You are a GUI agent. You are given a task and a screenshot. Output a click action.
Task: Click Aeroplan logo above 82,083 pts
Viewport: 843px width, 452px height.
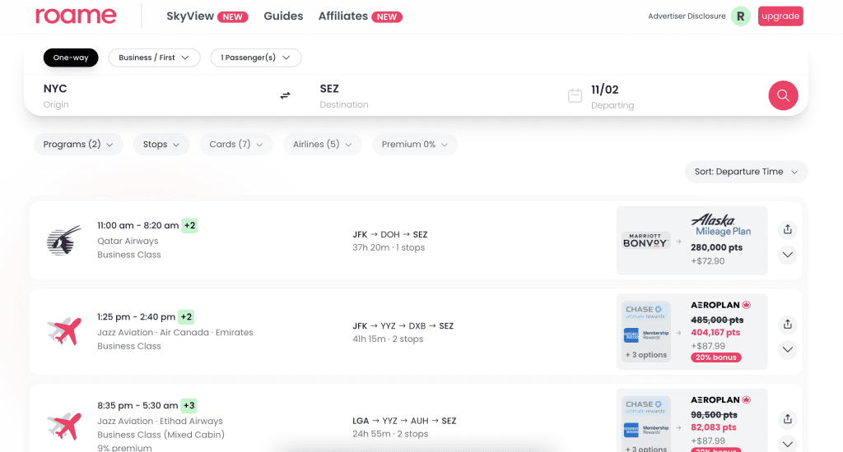click(720, 400)
